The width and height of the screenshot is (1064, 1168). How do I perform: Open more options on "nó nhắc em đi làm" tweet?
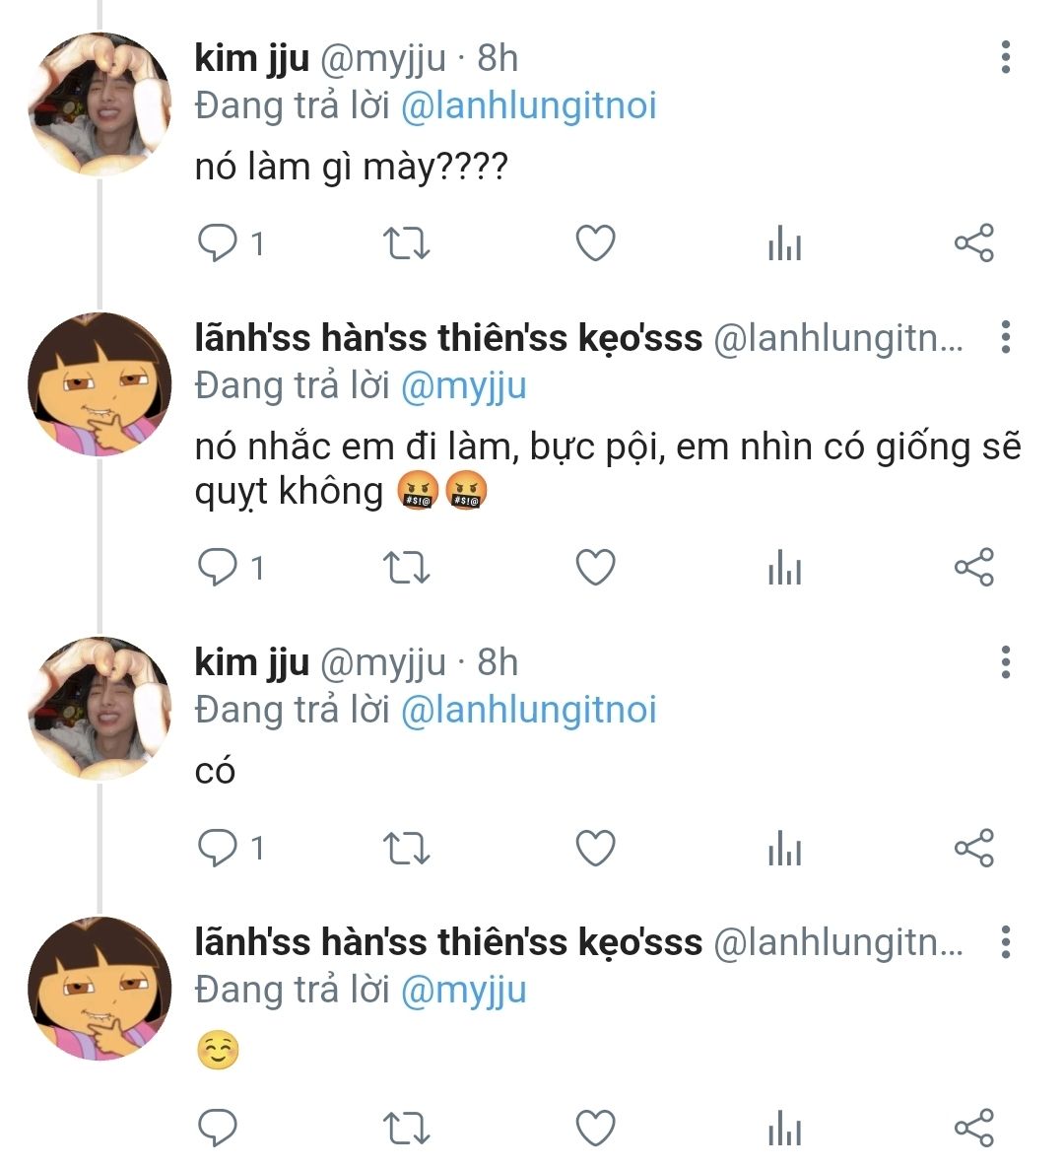[x=1005, y=337]
